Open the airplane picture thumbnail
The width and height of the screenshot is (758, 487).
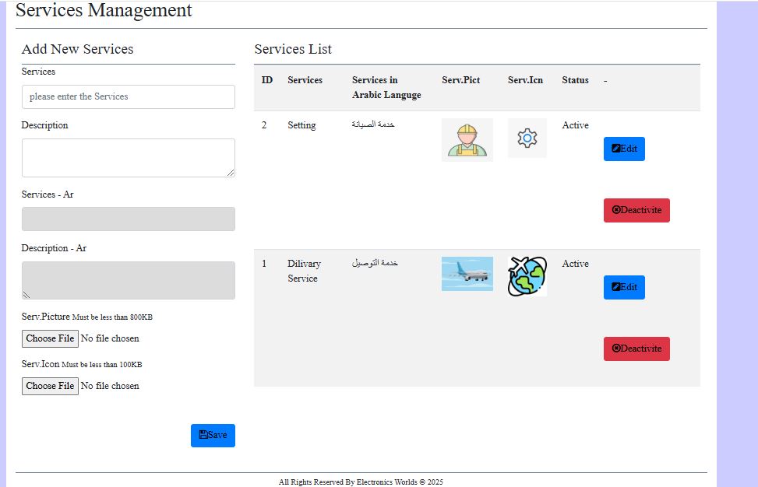pyautogui.click(x=467, y=274)
